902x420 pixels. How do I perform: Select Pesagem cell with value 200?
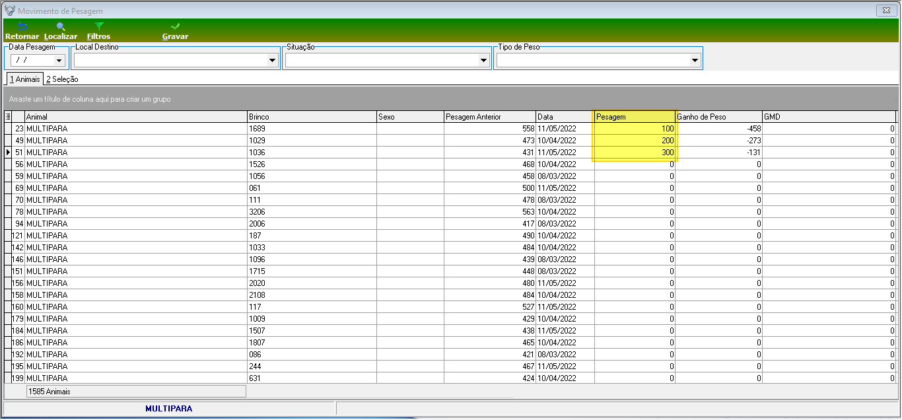[x=635, y=141]
